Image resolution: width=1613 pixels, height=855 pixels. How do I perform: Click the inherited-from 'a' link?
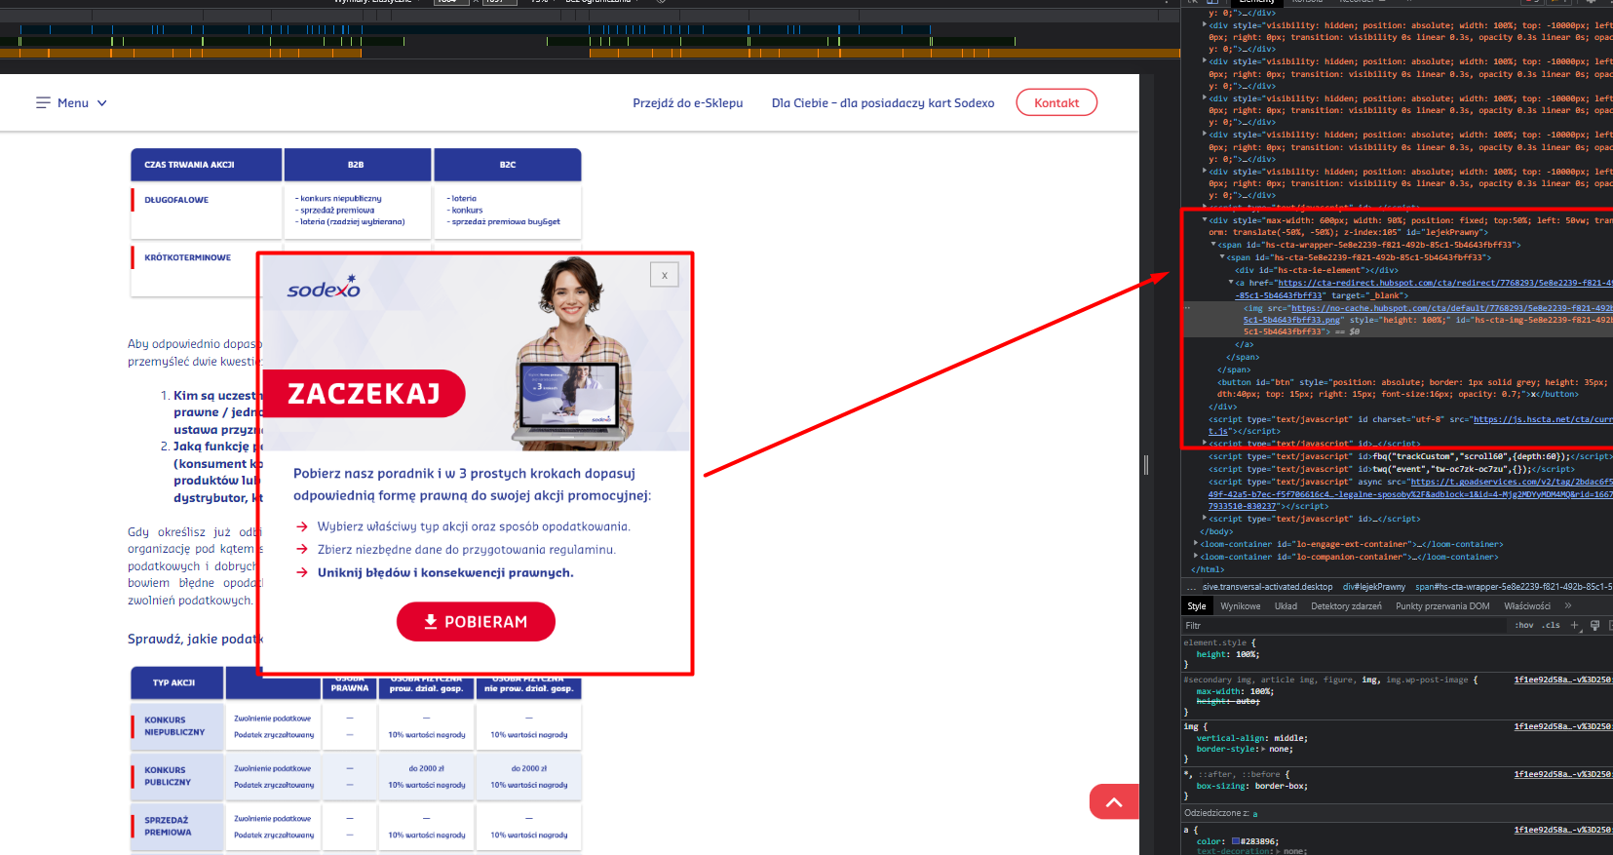click(x=1255, y=813)
